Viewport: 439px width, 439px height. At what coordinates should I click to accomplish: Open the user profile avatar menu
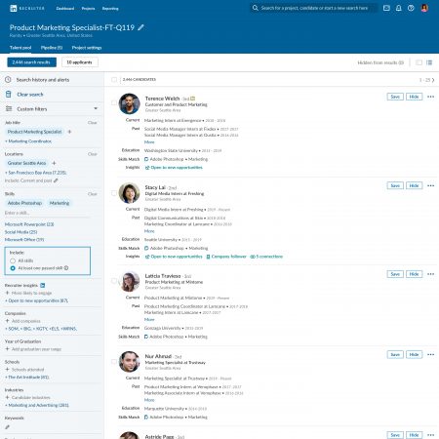pos(424,8)
